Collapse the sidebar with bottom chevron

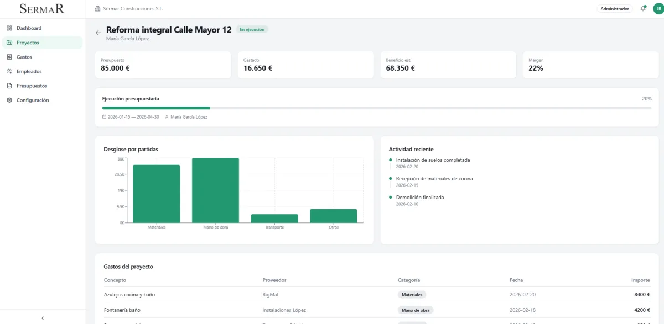pyautogui.click(x=43, y=318)
